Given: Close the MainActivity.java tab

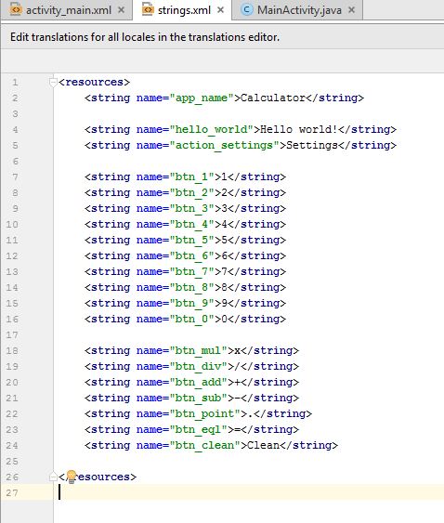Looking at the screenshot, I should (352, 10).
